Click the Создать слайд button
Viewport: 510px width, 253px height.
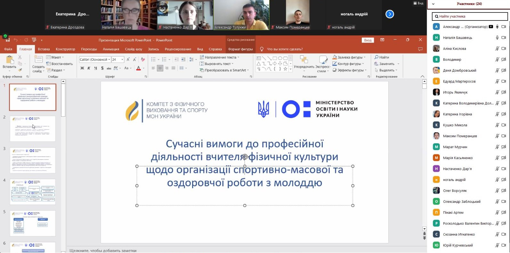click(38, 64)
